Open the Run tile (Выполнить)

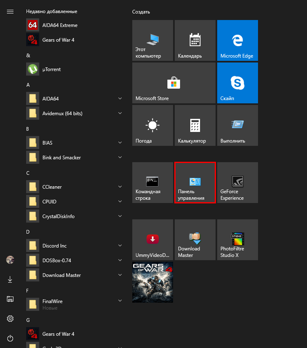click(238, 125)
